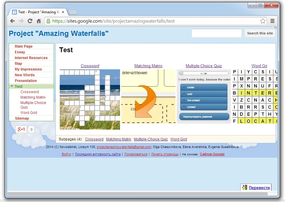Open the Crossword puzzle thumbnail image
This screenshot has width=285, height=202.
pyautogui.click(x=90, y=99)
